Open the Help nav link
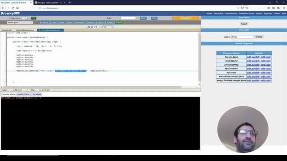Screen dimensions: 287x161 (x=283, y=13)
